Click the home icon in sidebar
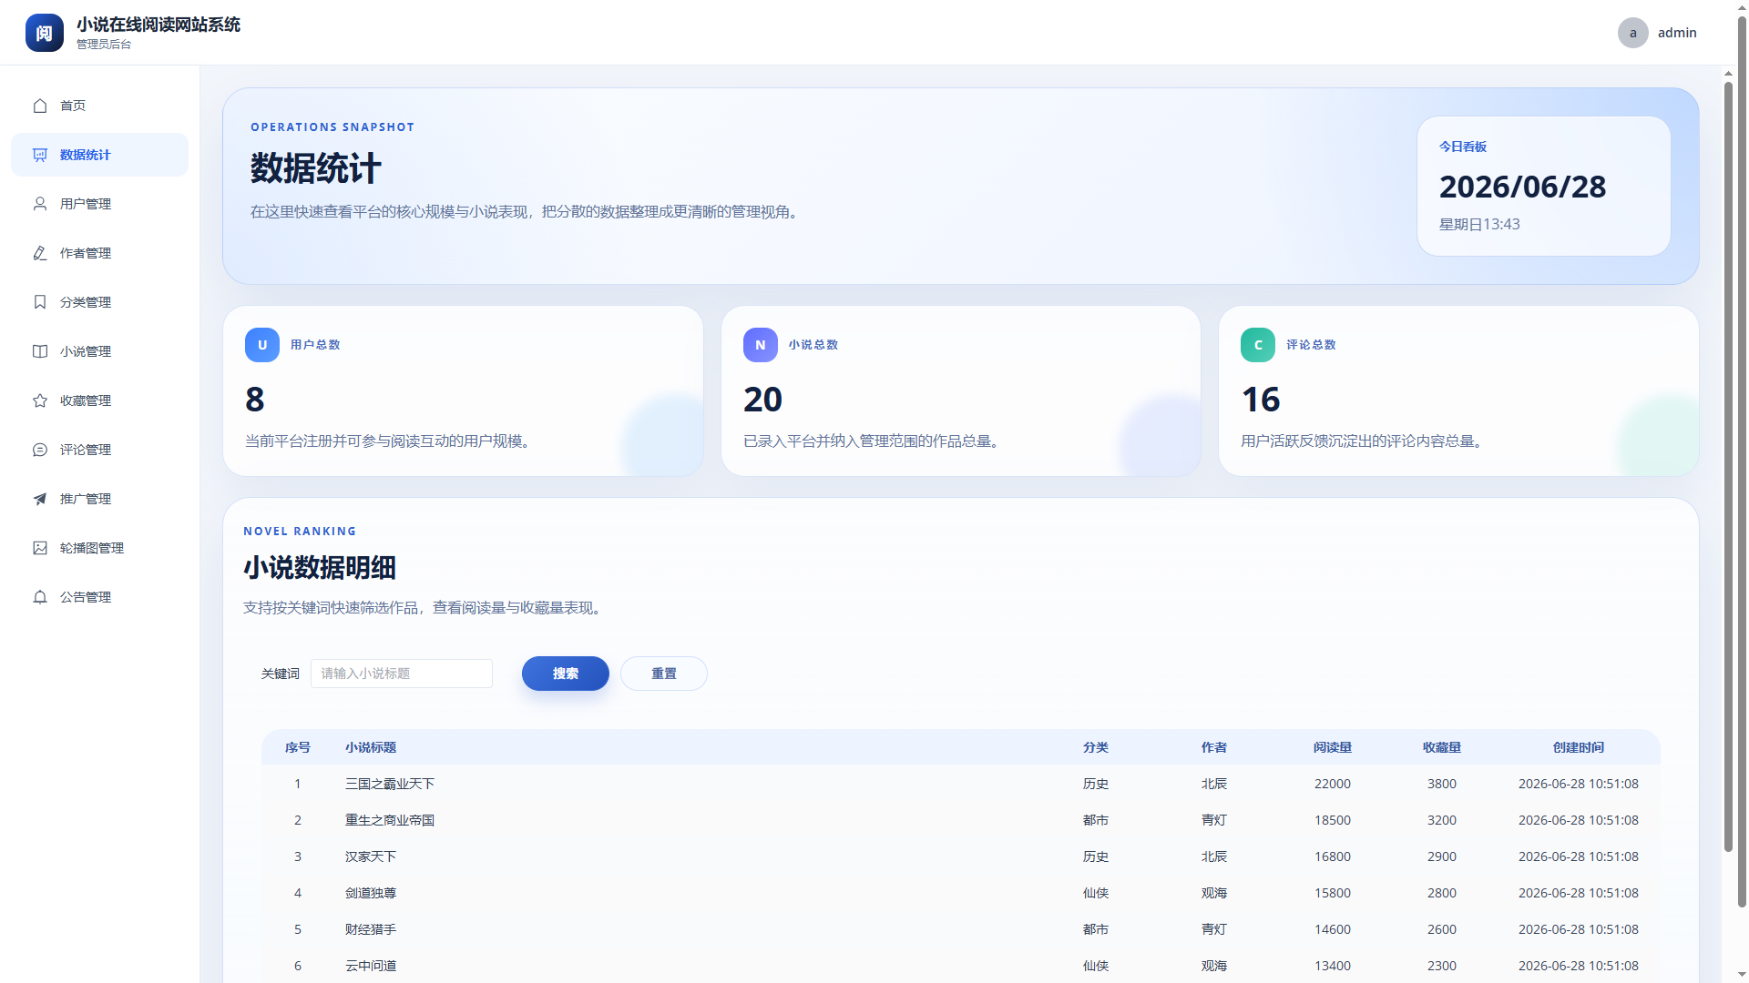The height and width of the screenshot is (983, 1749). 40,106
